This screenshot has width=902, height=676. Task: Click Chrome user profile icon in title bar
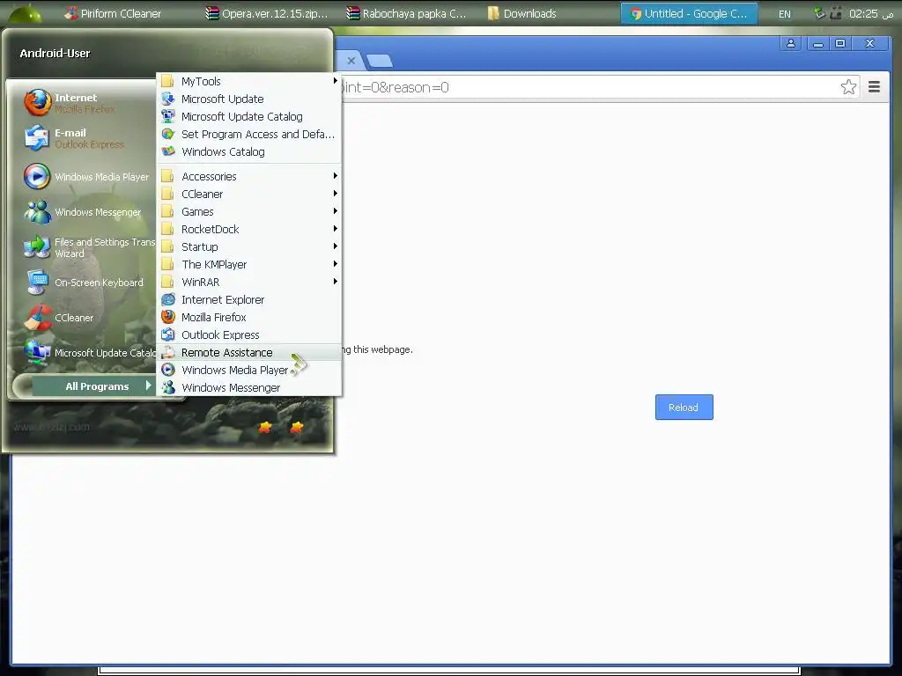791,43
